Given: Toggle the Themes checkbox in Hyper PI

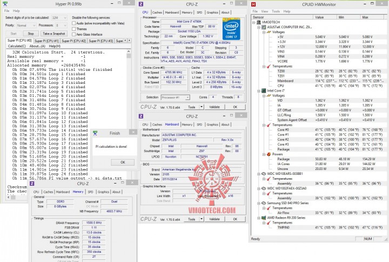Looking at the screenshot, I should tap(73, 29).
